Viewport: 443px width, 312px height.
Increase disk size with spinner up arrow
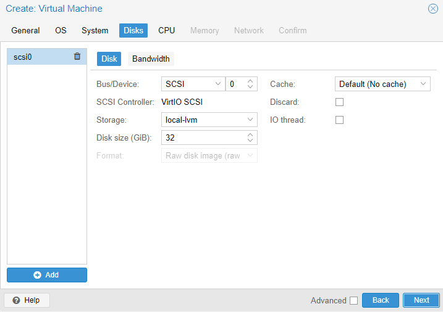(250, 134)
